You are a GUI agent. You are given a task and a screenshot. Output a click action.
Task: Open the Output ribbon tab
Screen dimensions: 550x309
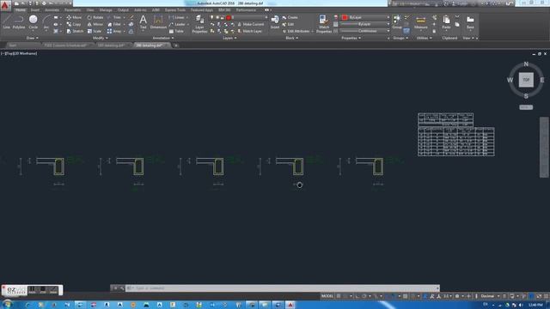123,9
